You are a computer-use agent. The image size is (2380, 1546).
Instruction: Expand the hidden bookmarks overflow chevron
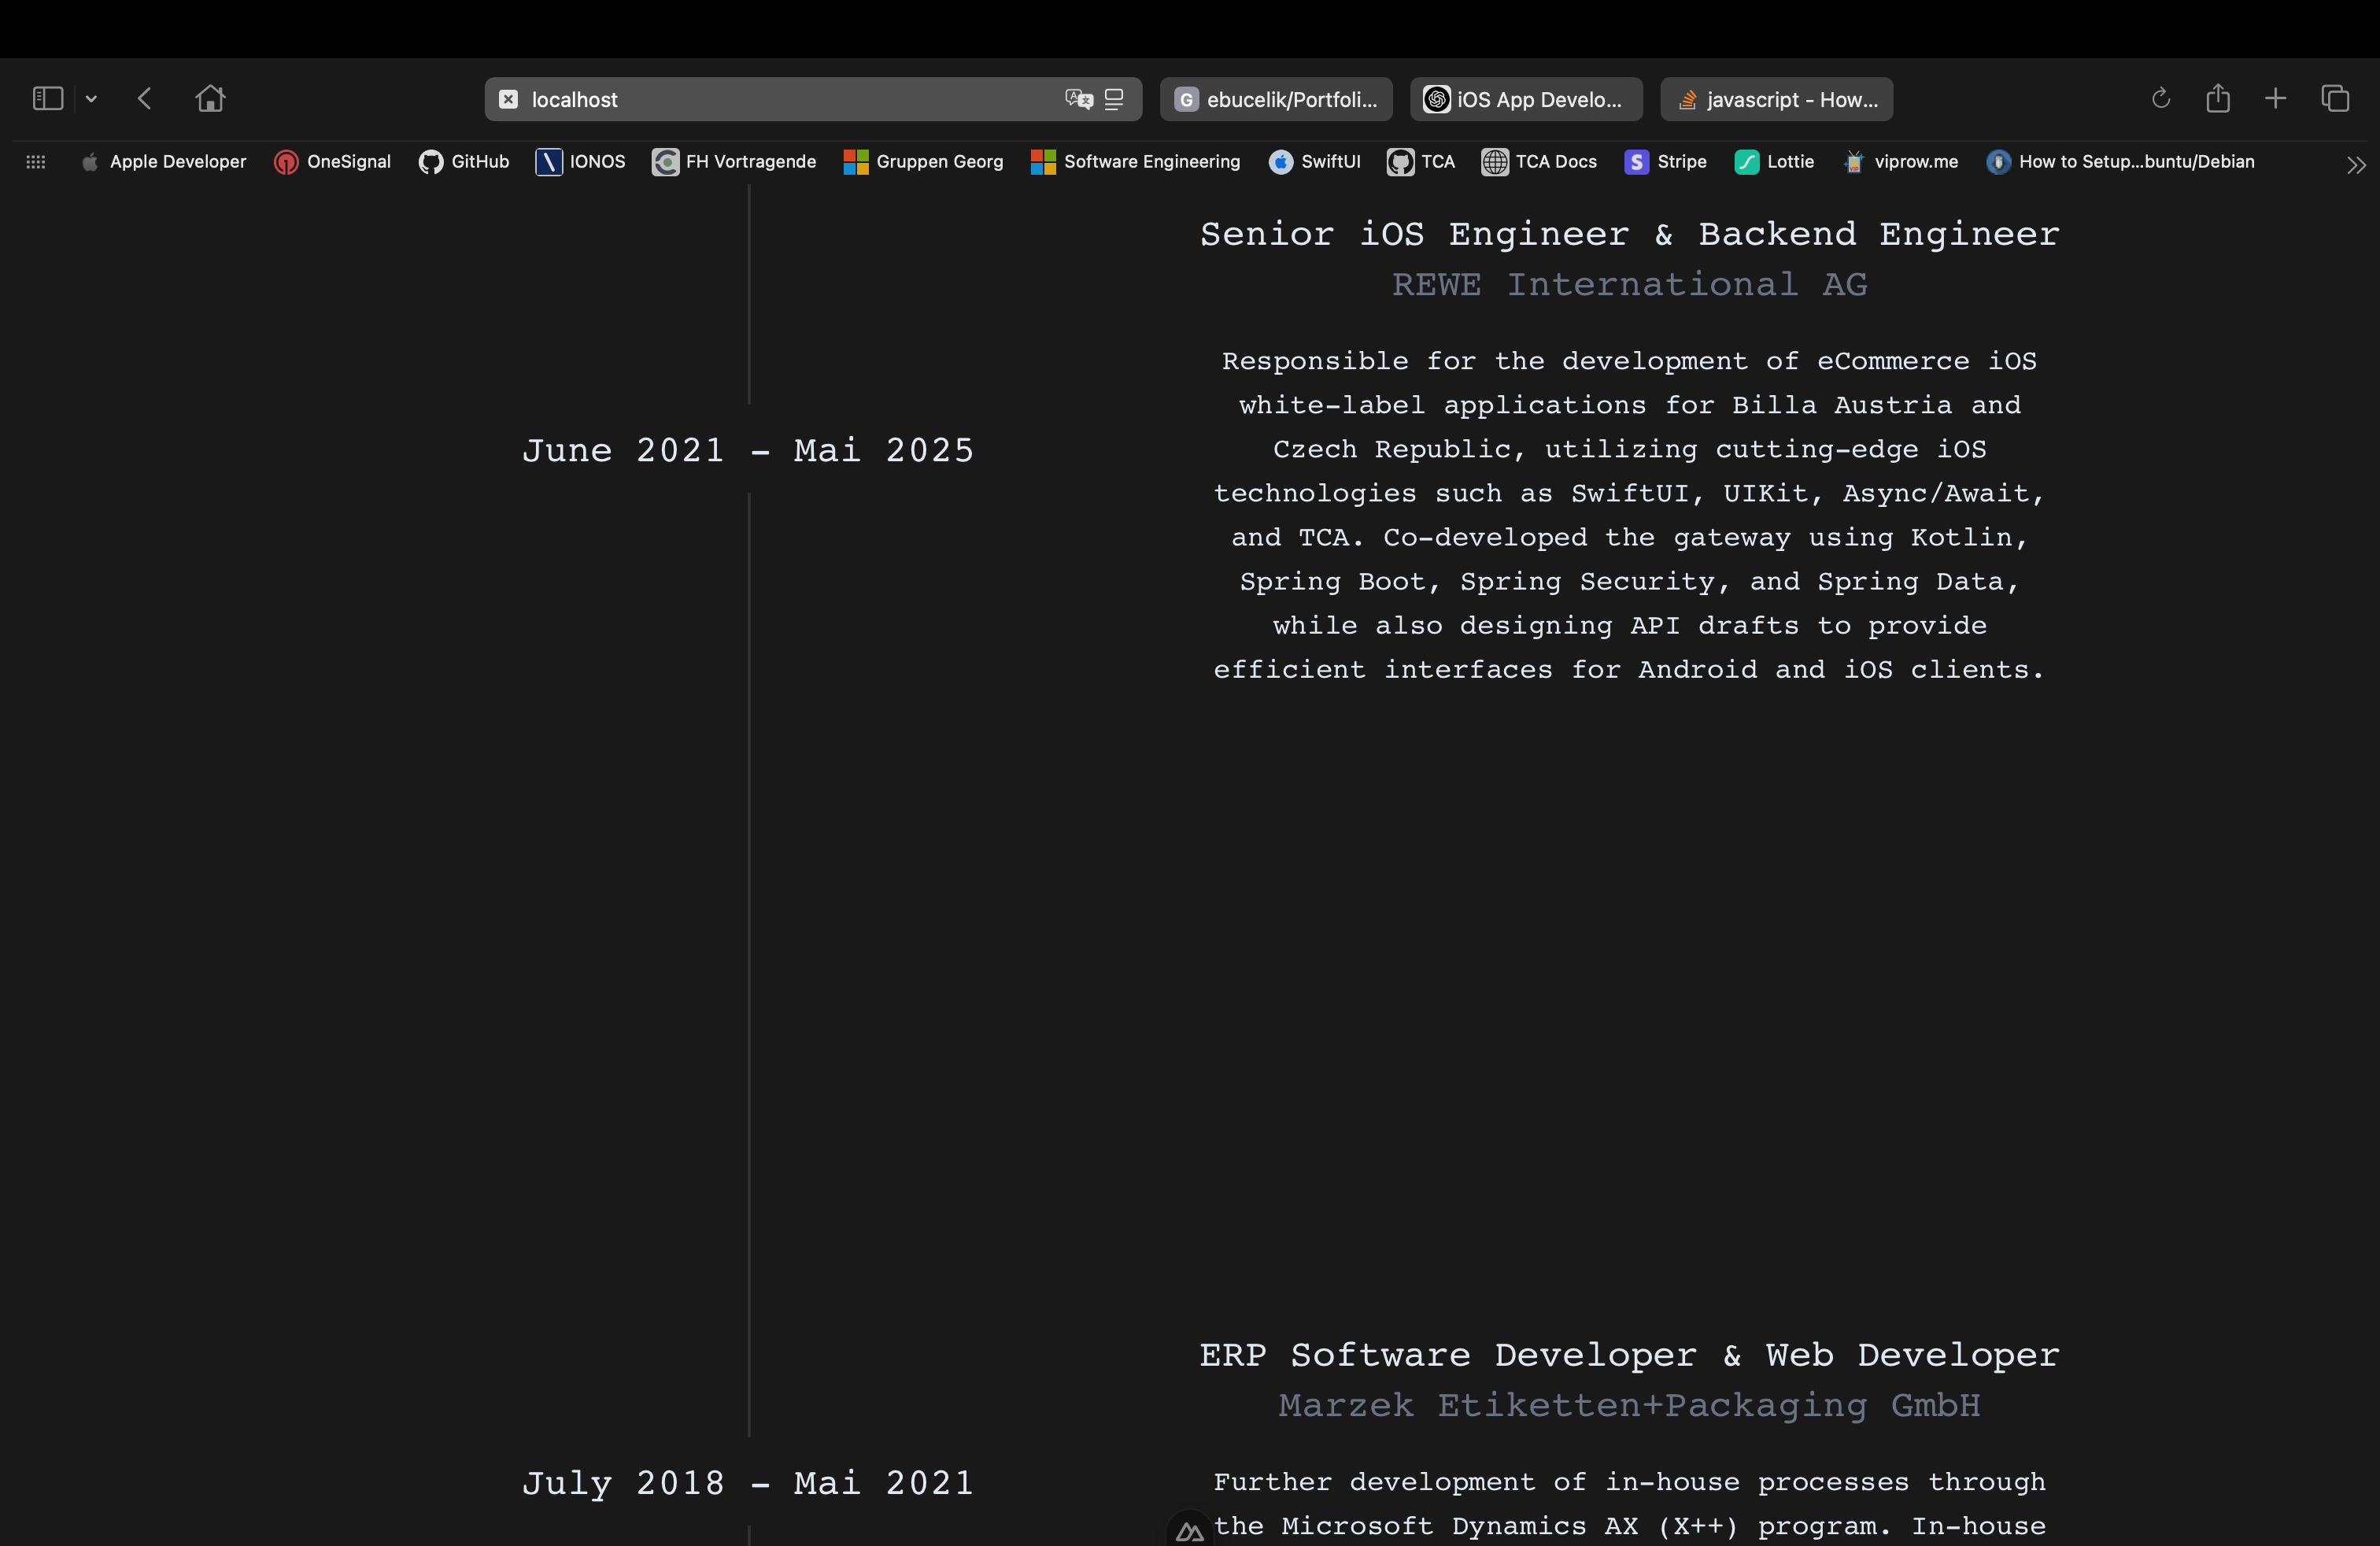tap(2356, 165)
